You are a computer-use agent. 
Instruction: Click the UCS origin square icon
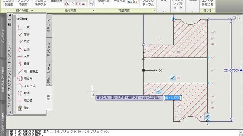[x=144, y=71]
